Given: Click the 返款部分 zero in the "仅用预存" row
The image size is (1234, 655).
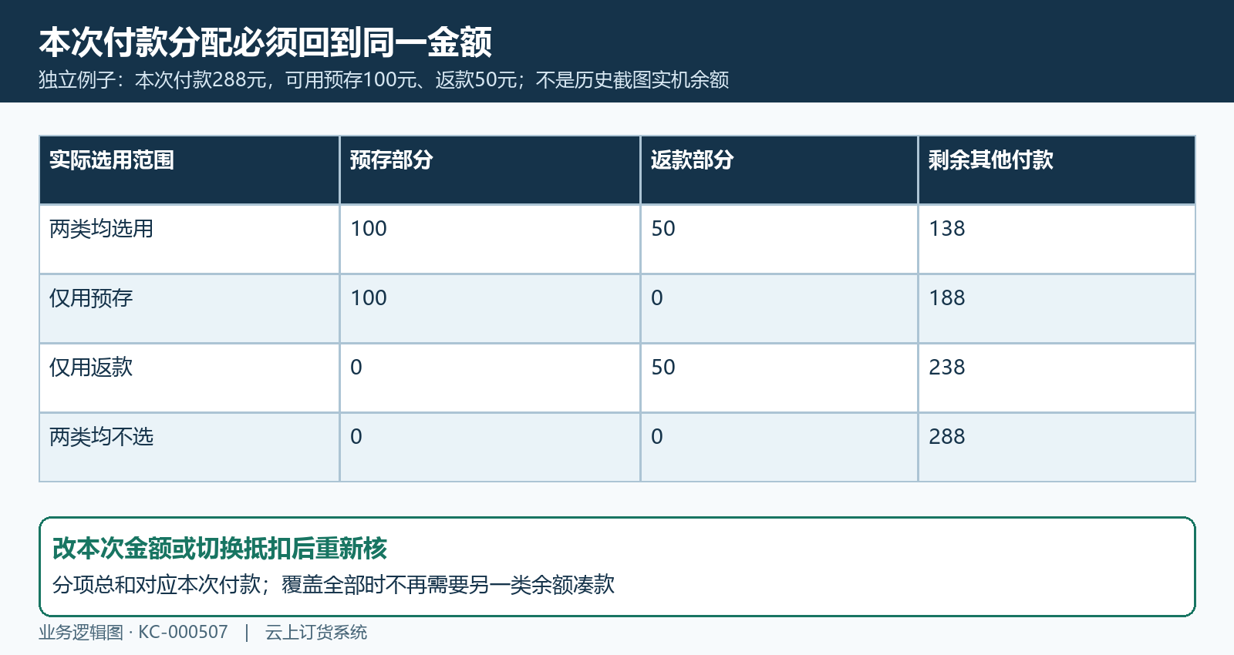Looking at the screenshot, I should coord(657,298).
